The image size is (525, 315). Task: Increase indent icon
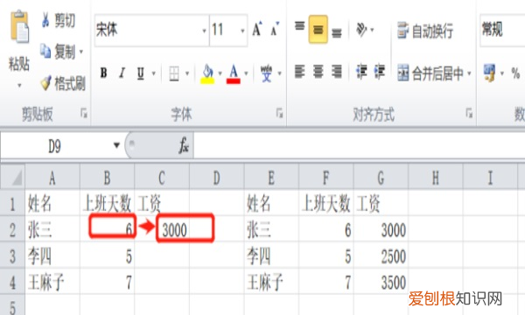tap(380, 72)
